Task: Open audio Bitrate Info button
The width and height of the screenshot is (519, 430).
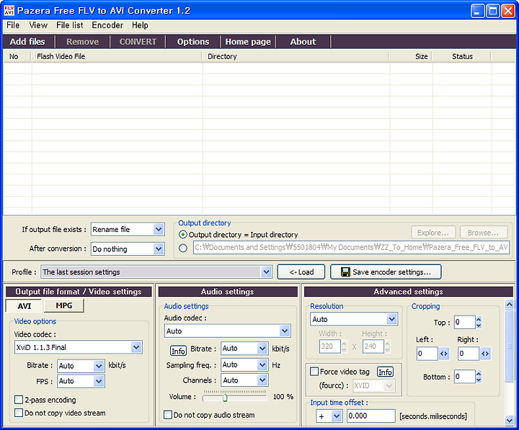Action: 178,351
